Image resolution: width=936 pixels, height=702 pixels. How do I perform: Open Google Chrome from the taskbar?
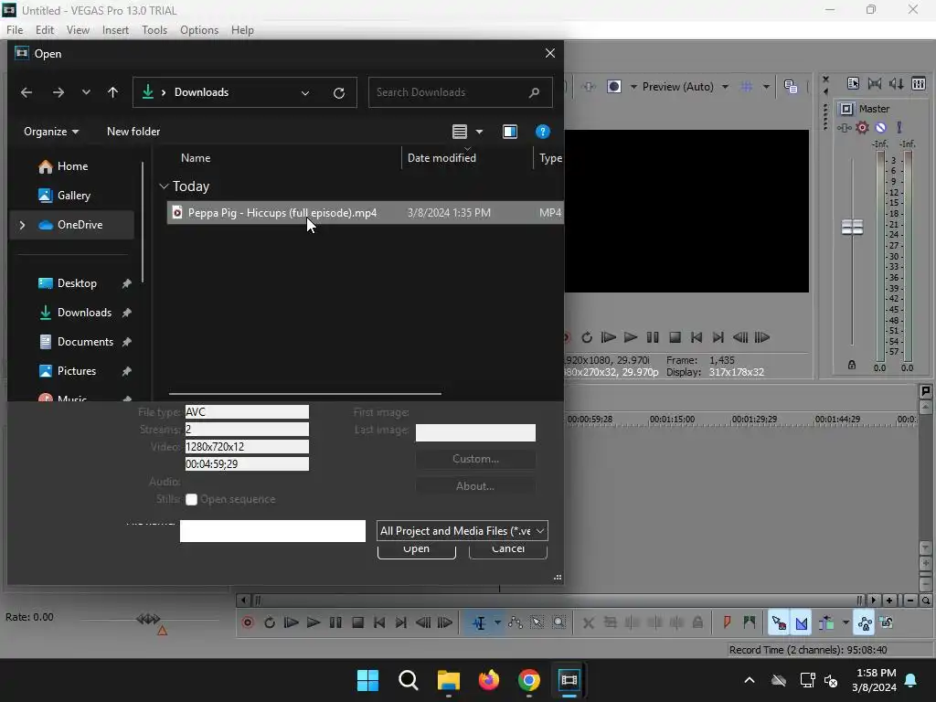point(529,680)
